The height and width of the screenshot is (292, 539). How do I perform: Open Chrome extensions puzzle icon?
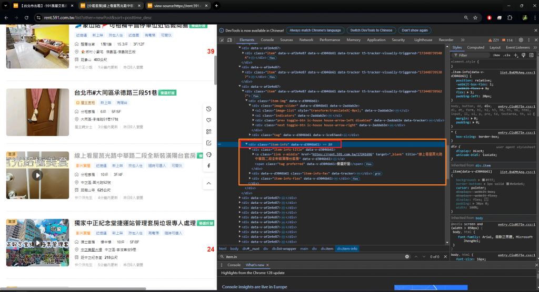510,17
